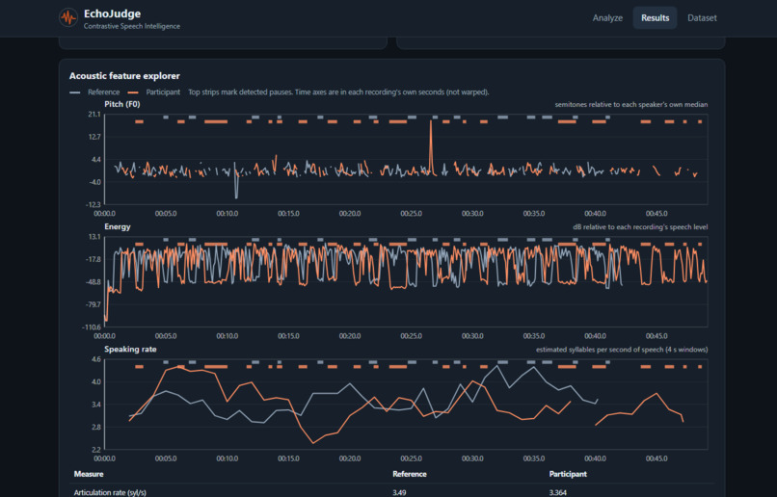Click the -12.3 label on the pitch axis
The image size is (777, 497).
point(94,204)
